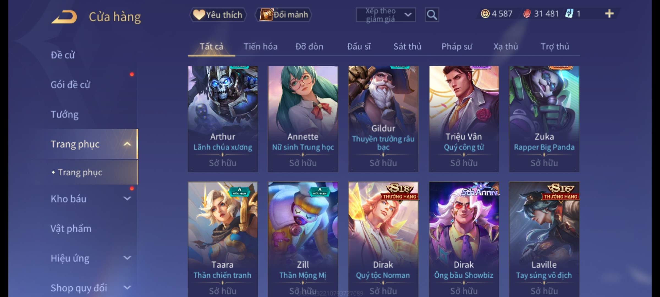Select Arthur Lãnh chúa xương skin card
This screenshot has height=297, width=660.
[x=223, y=119]
